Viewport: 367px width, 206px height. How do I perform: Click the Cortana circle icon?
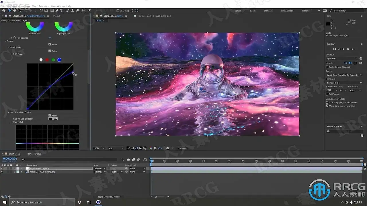[x=79, y=202]
